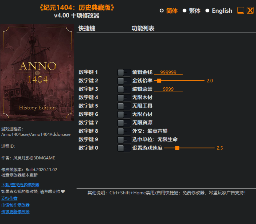Click the 编辑金钱 value field 999999
256x224 pixels.
click(x=168, y=72)
